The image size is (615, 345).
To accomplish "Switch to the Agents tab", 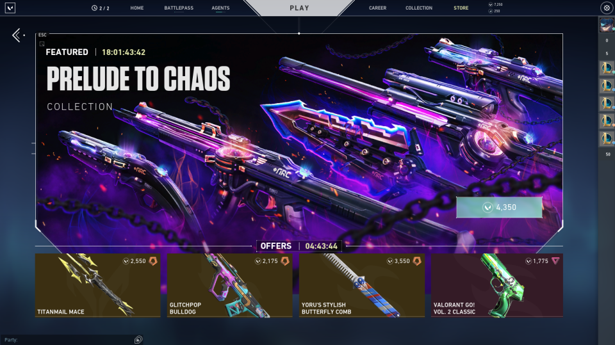I will 220,8.
